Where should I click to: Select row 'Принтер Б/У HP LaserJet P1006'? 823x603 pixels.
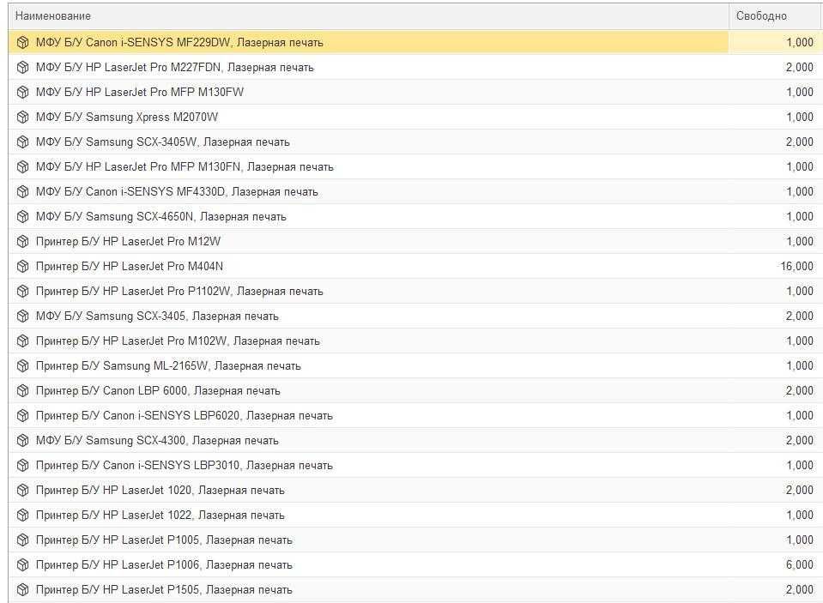(415, 564)
